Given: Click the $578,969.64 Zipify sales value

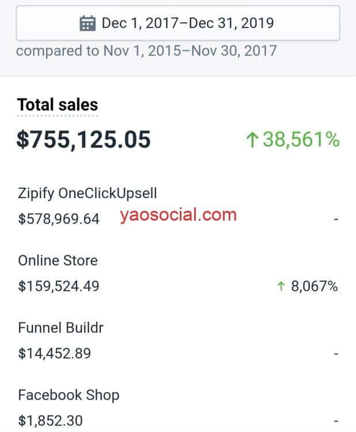Looking at the screenshot, I should click(59, 219).
